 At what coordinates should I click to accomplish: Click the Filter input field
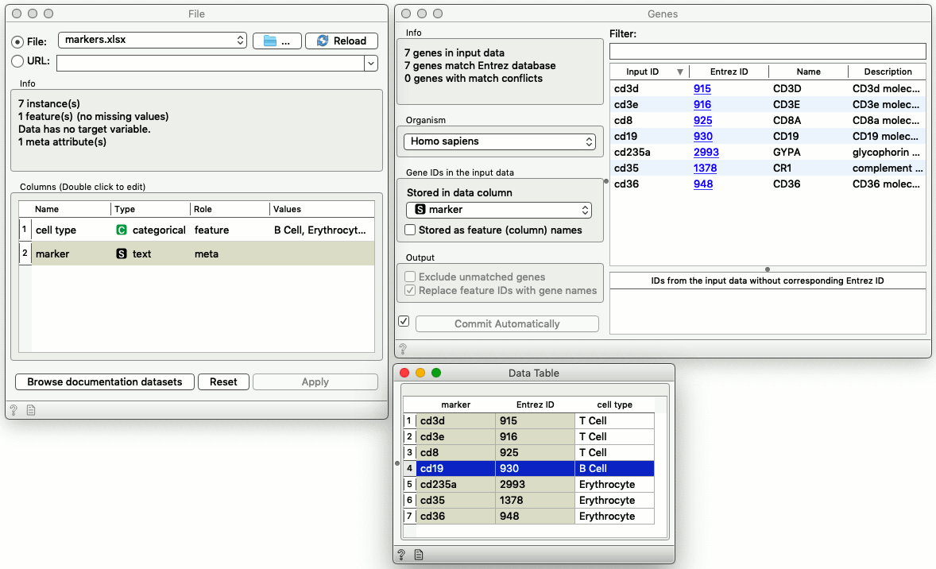coord(767,52)
